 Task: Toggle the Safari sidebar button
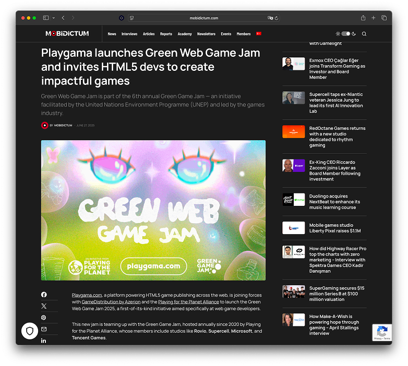pyautogui.click(x=46, y=18)
